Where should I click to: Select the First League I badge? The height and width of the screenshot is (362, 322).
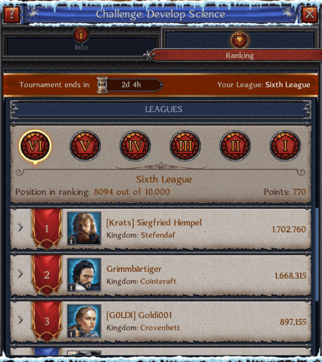286,146
